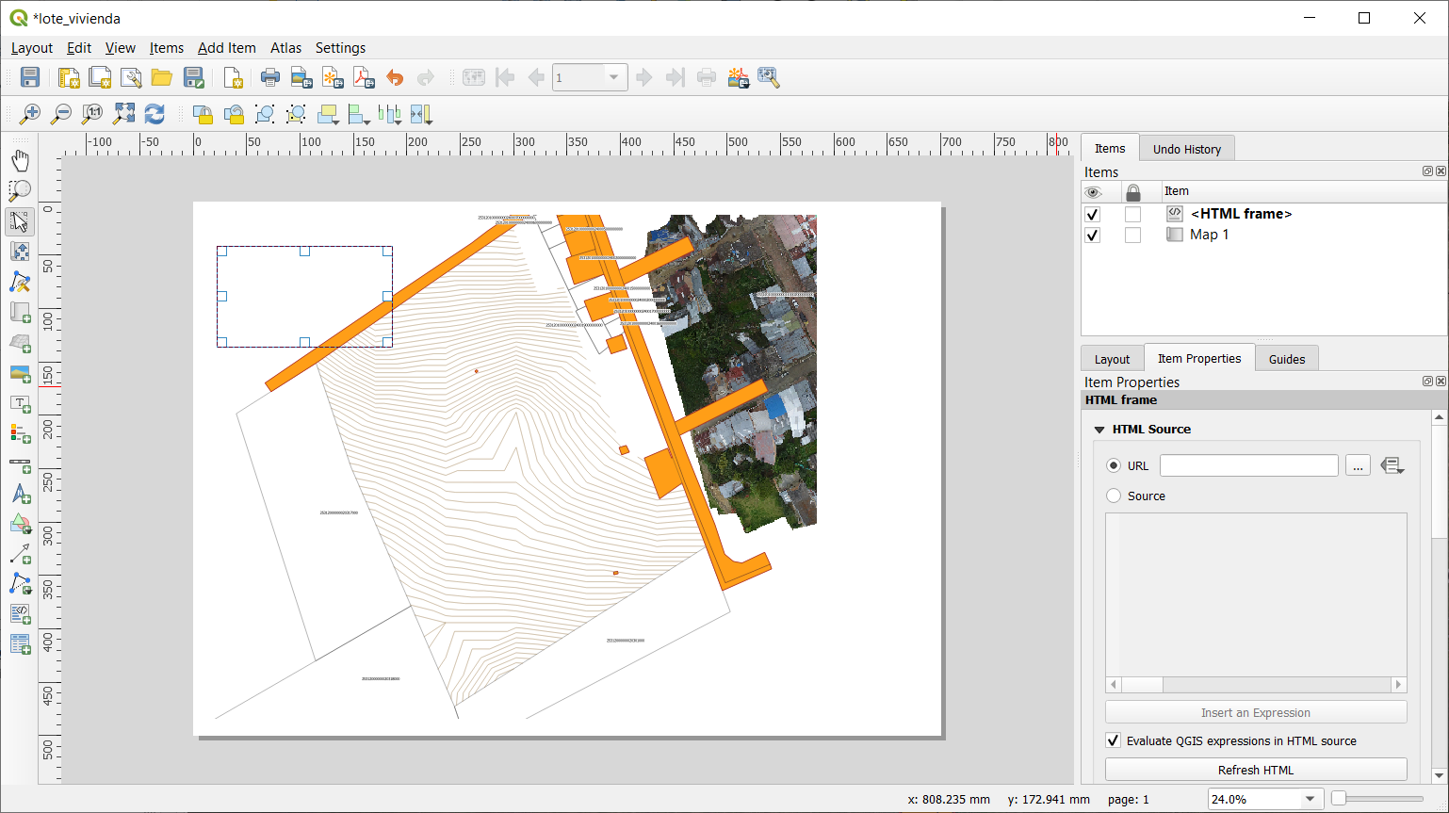This screenshot has height=813, width=1449.
Task: Select the Pan Layout hand tool
Action: [20, 160]
